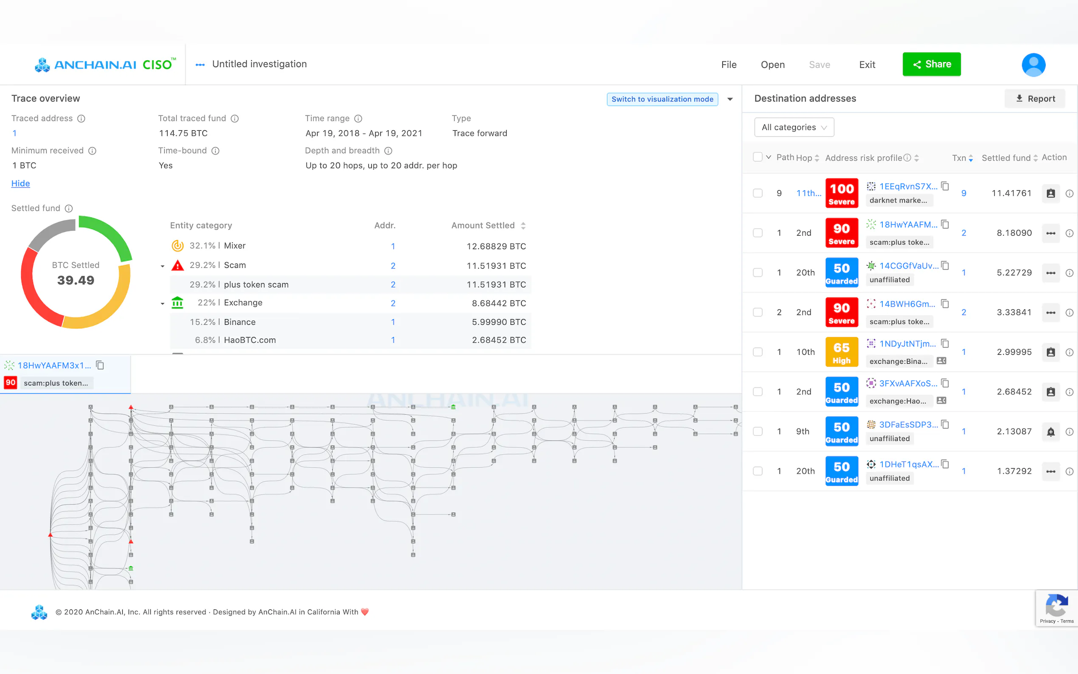Click the Exit menu item
Viewport: 1078px width, 674px height.
click(x=867, y=65)
